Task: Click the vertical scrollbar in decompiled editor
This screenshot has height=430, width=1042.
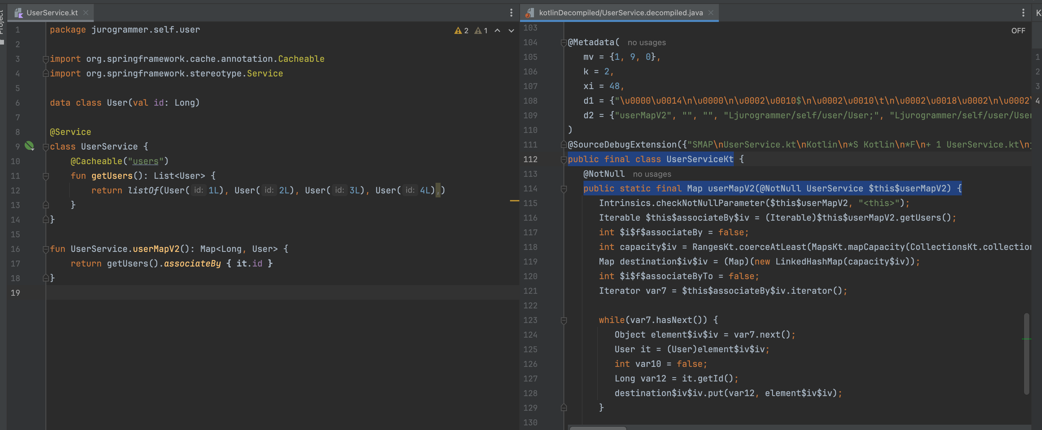Action: pos(1026,354)
